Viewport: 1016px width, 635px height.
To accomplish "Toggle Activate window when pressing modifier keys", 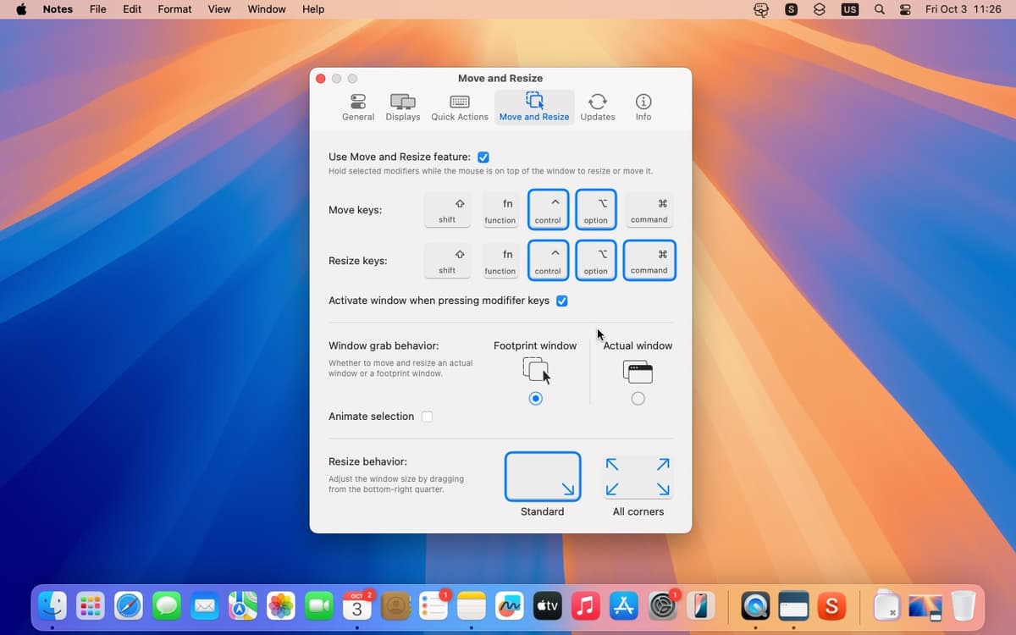I will (x=561, y=301).
